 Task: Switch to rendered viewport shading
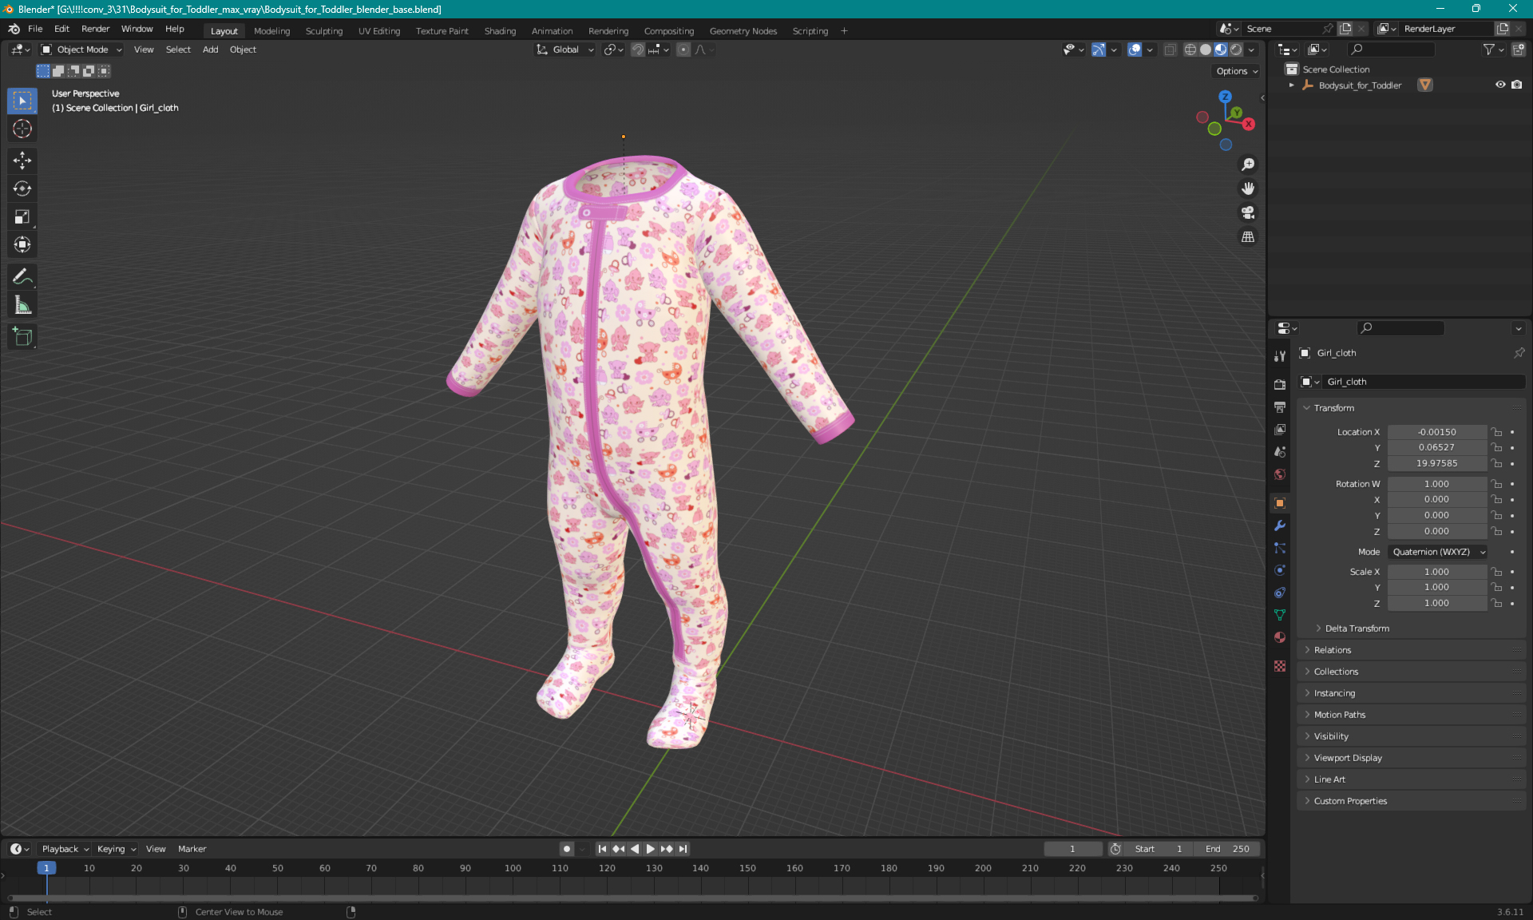(1236, 50)
